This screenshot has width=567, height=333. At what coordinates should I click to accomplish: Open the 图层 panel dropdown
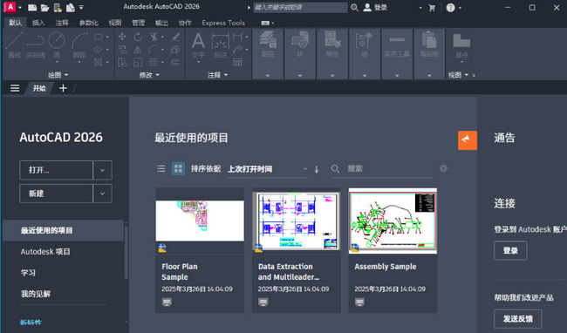(268, 76)
